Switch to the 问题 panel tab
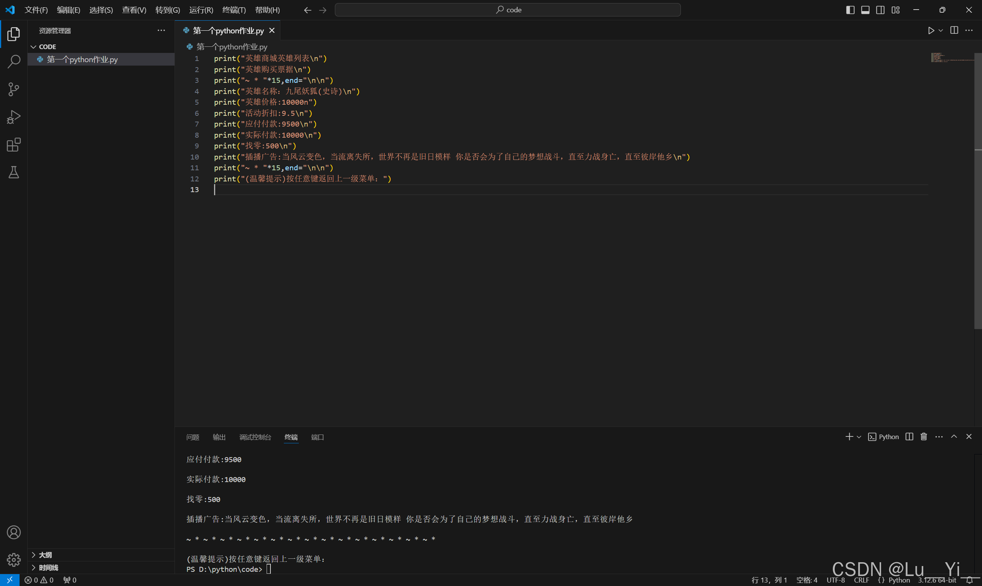 [193, 437]
